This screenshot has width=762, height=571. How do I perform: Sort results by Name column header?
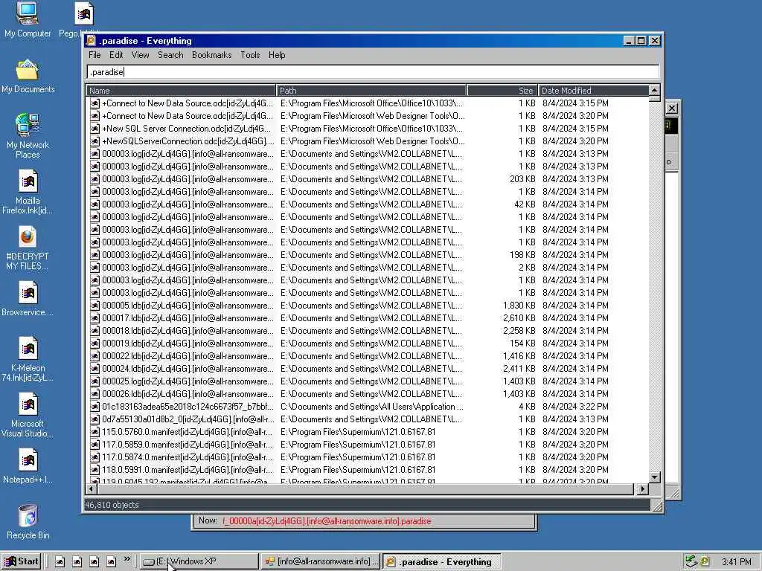(181, 91)
